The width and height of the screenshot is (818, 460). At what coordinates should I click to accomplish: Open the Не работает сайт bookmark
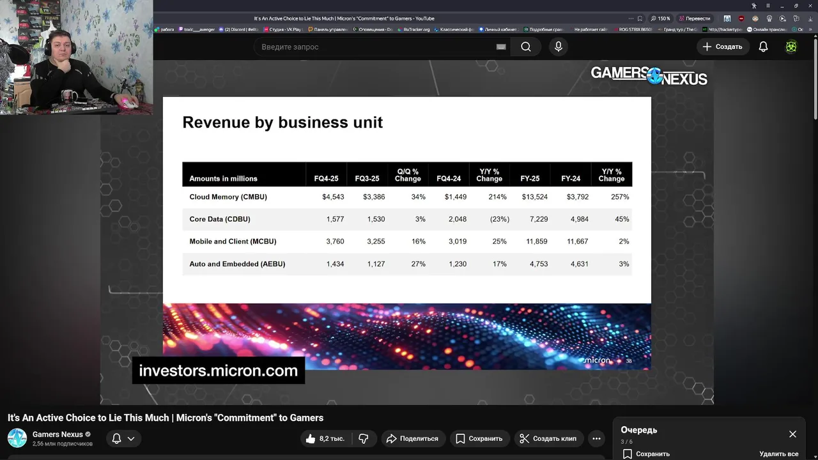click(x=590, y=29)
